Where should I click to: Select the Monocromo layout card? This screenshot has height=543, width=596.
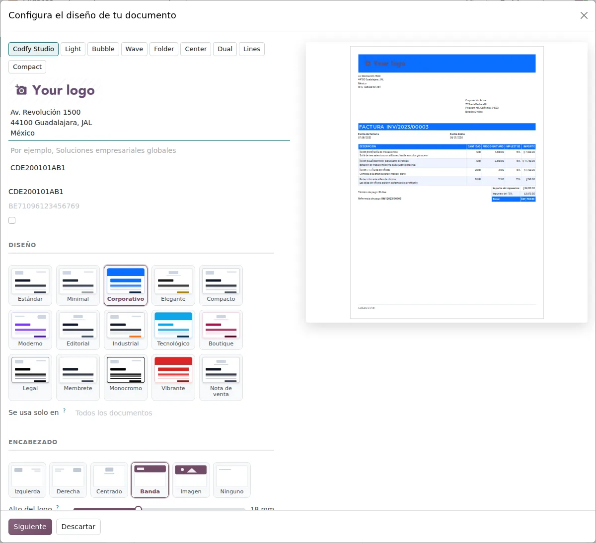pyautogui.click(x=126, y=378)
